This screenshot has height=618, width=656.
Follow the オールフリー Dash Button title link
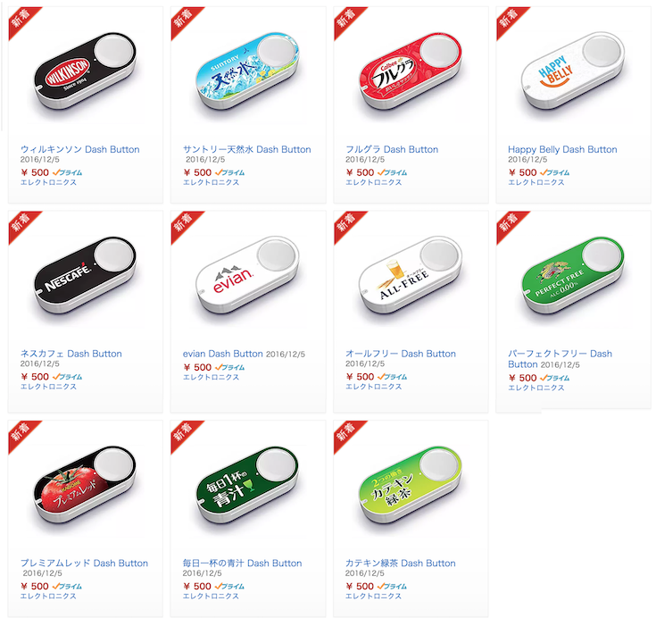pyautogui.click(x=401, y=354)
